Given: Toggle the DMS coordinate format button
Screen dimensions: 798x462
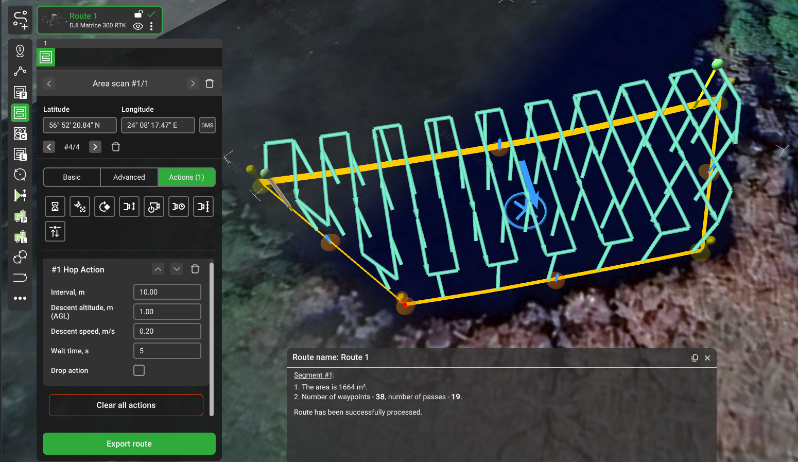Looking at the screenshot, I should (x=207, y=125).
